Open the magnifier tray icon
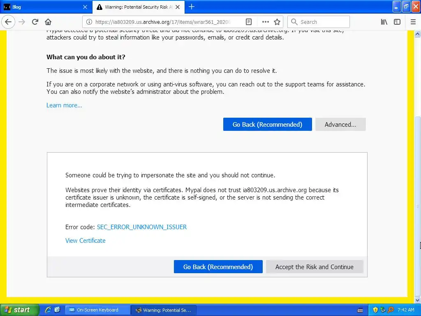Viewport: 421px width, 316px height. click(391, 310)
